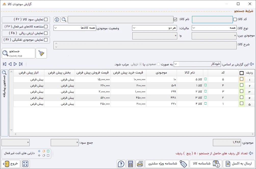This screenshot has height=169, width=256.
Task: Enable نمایش موجودی تفکیکی (F6) checkbox
Action: tap(46, 40)
